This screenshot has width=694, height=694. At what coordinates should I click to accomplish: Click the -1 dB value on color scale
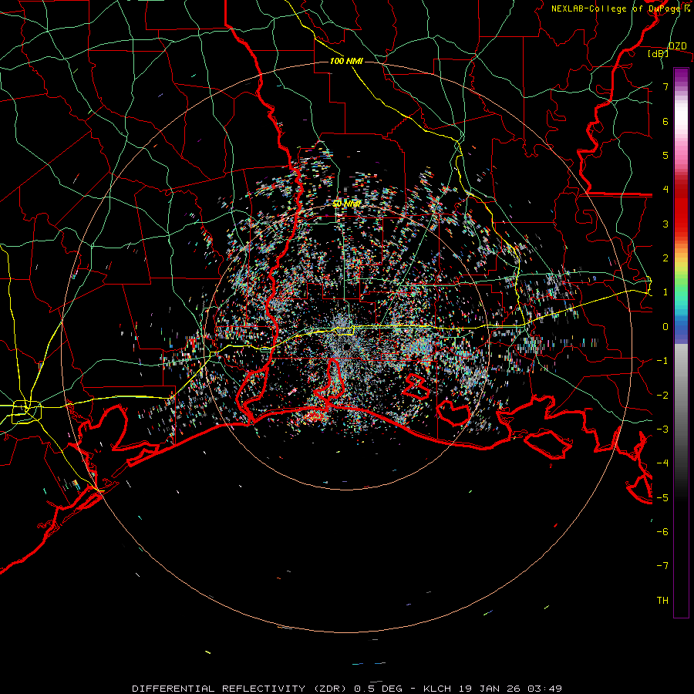[x=662, y=361]
